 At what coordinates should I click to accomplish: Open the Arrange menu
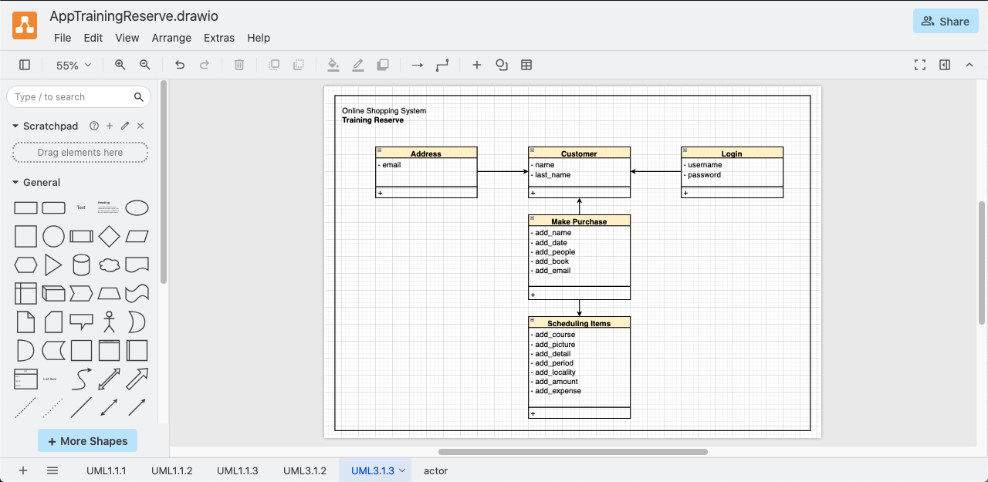point(171,38)
